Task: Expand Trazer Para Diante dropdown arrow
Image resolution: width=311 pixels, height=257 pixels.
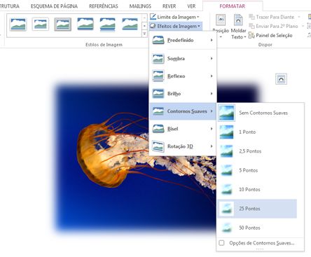Action: [x=299, y=17]
